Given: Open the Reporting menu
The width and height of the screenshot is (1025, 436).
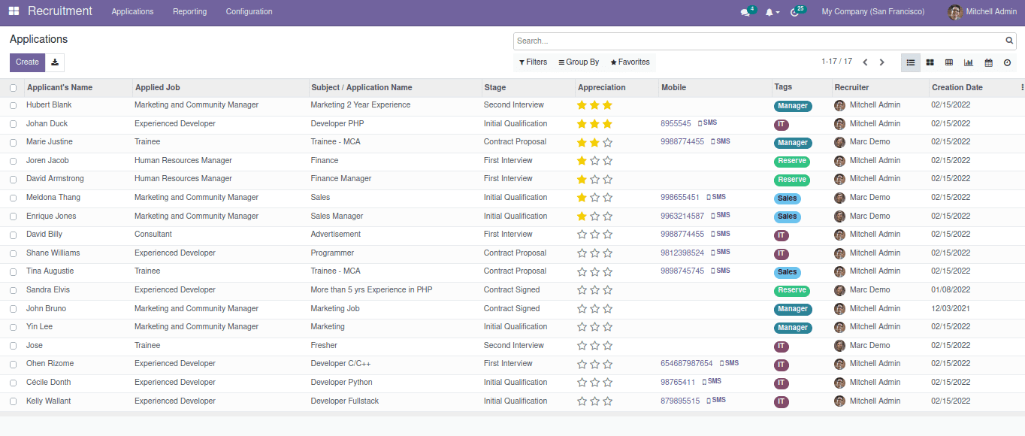Looking at the screenshot, I should [x=189, y=11].
